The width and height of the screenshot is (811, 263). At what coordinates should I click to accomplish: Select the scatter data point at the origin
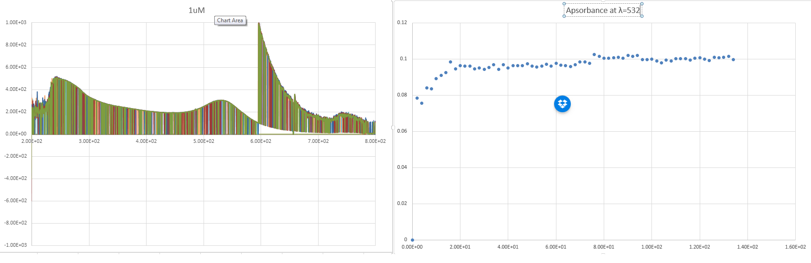click(412, 240)
